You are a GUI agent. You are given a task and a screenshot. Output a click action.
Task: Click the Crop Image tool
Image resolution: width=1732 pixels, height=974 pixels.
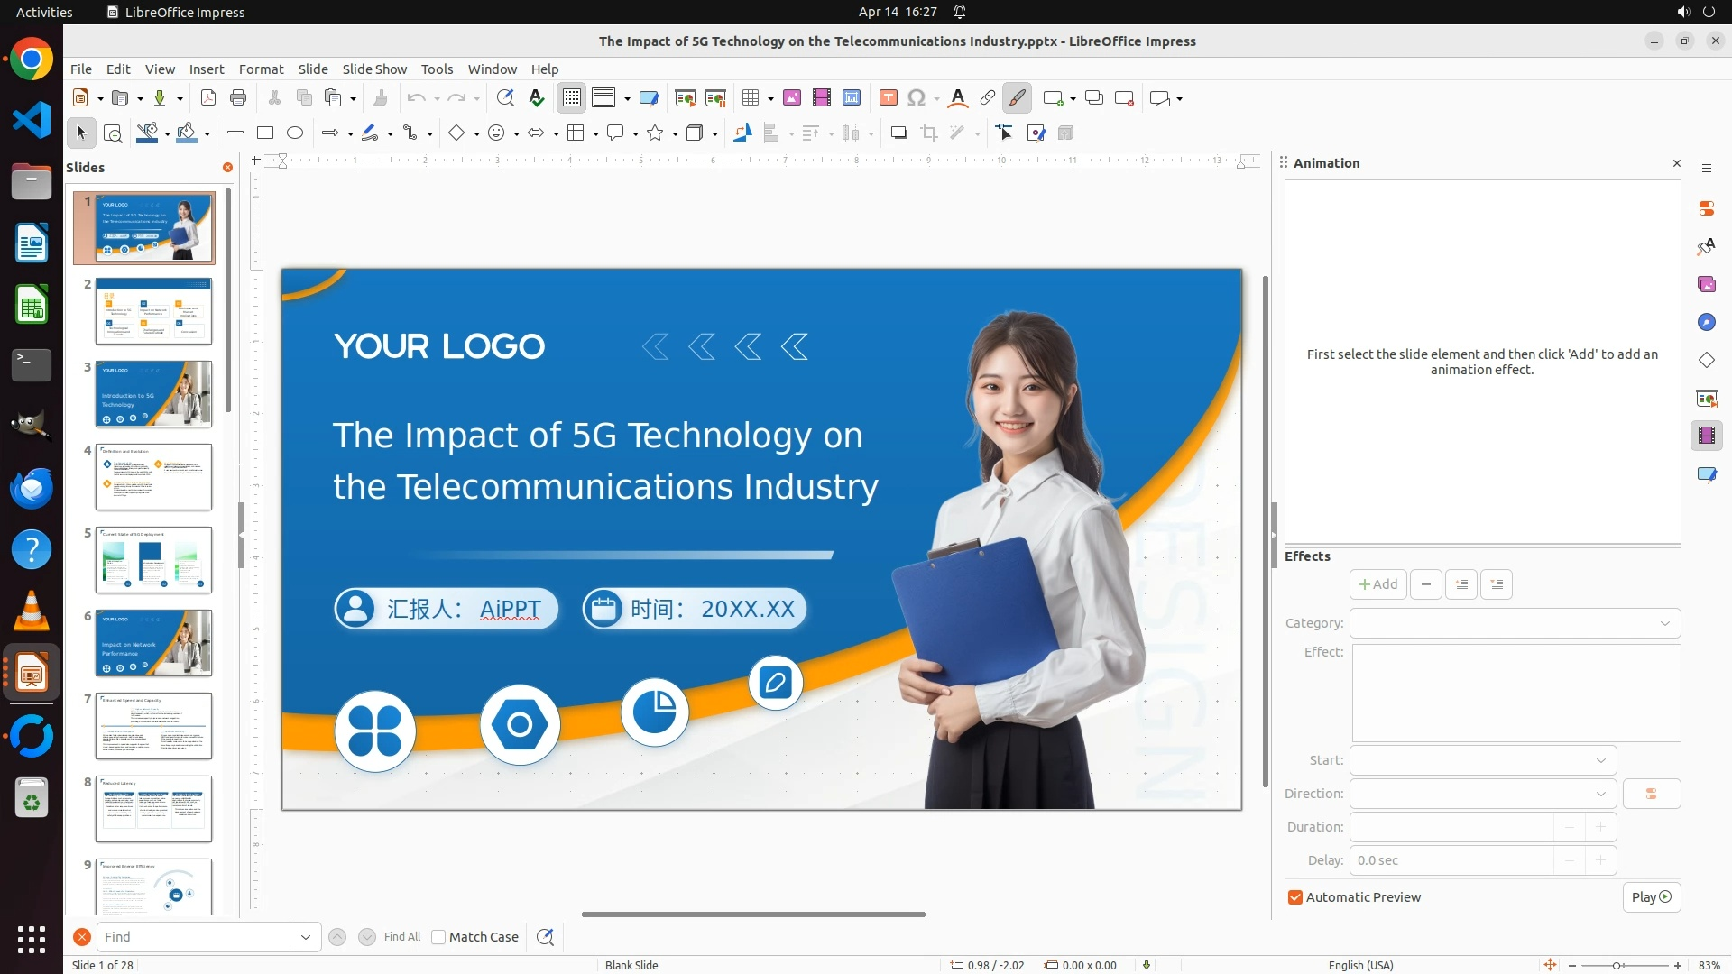click(x=928, y=133)
